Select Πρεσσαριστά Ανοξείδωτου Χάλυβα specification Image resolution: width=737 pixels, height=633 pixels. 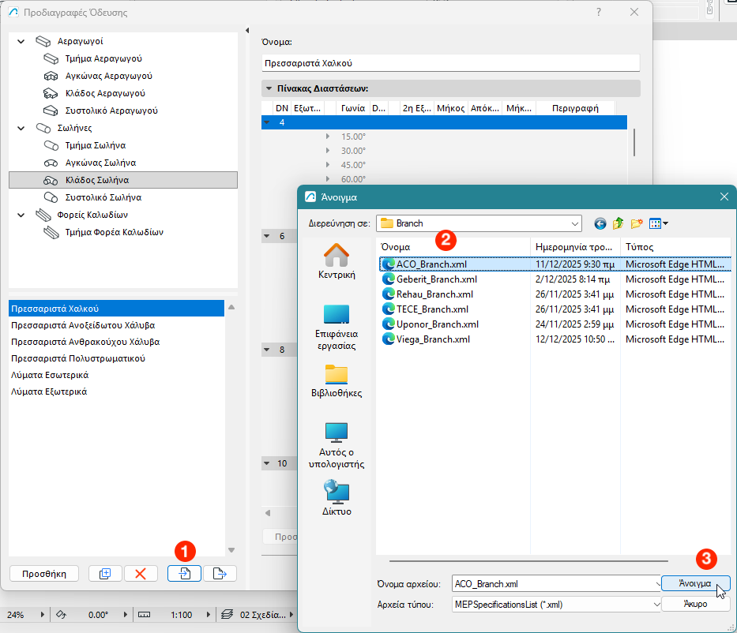(x=117, y=325)
